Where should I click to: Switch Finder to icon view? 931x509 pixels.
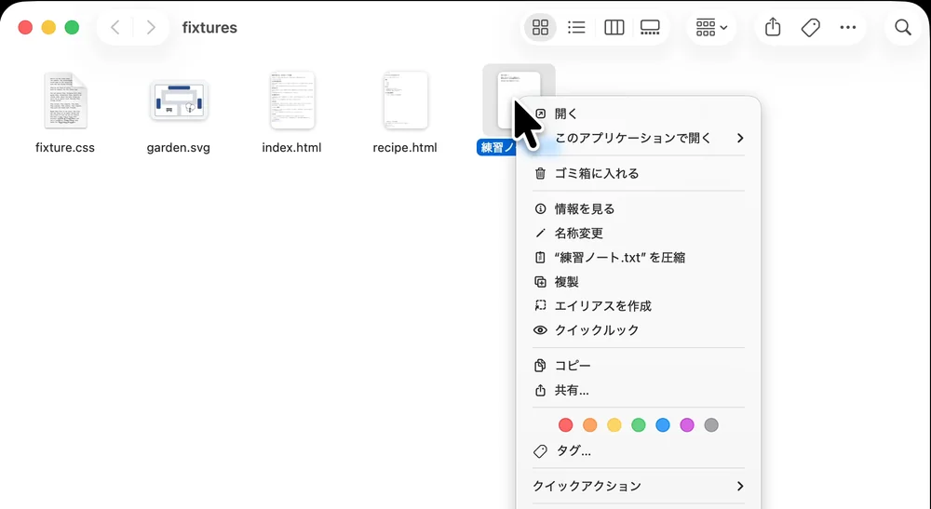coord(540,27)
